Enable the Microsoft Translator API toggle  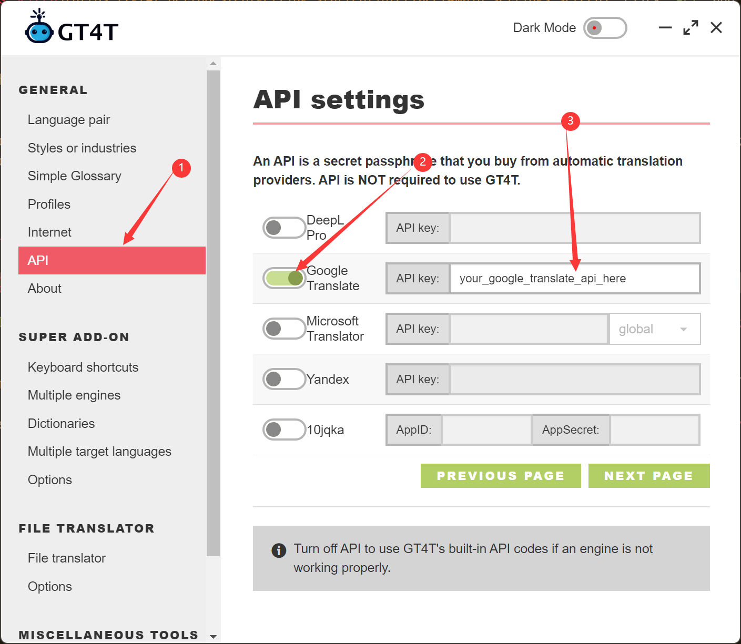[284, 329]
